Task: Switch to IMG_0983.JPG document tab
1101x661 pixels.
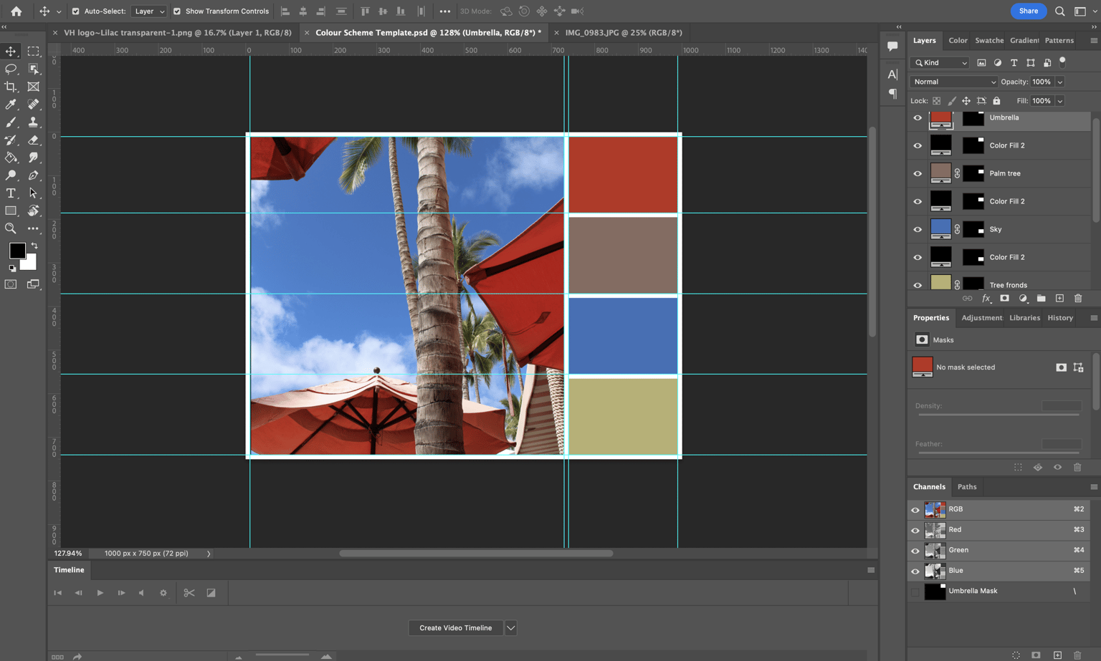Action: tap(624, 32)
